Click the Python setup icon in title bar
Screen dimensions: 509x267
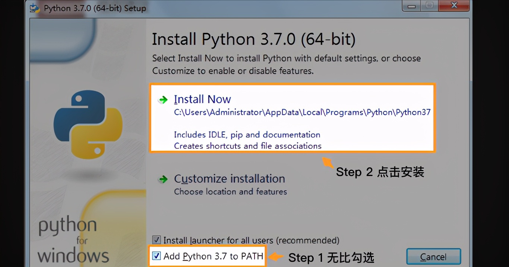[35, 8]
